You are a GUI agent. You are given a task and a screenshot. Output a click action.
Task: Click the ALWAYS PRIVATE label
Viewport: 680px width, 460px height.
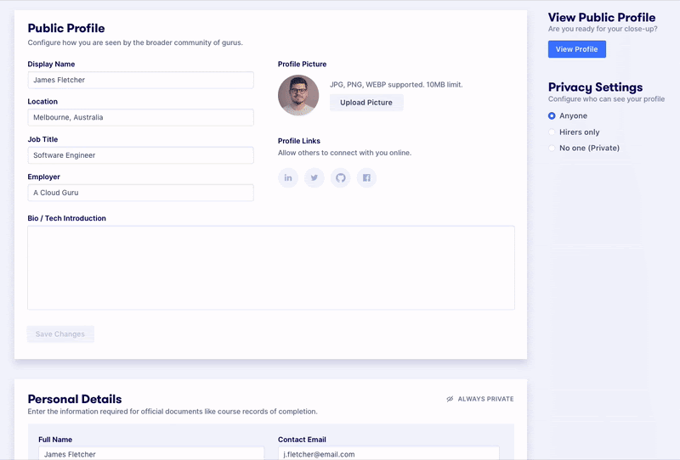[485, 399]
